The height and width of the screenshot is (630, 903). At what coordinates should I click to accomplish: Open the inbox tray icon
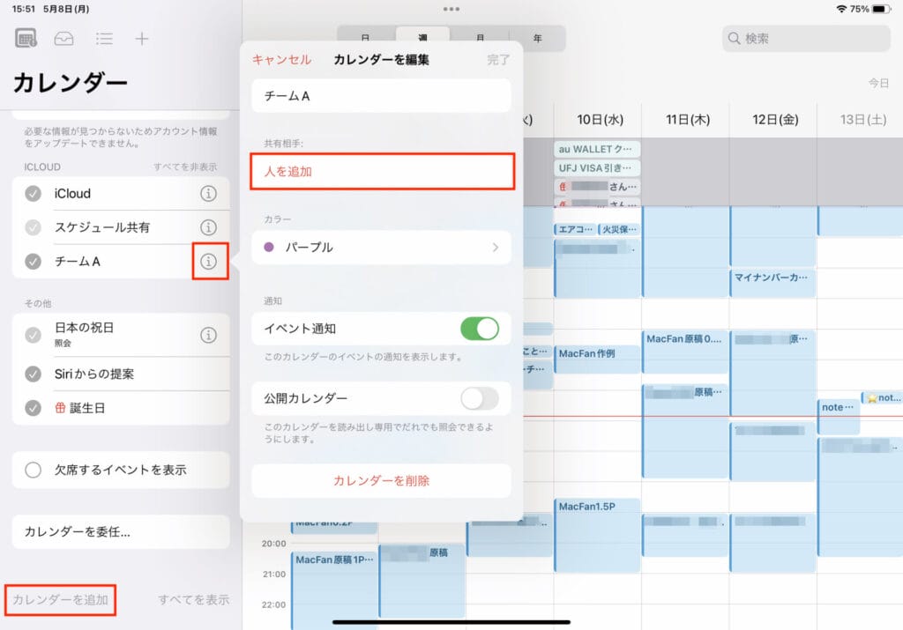point(64,39)
